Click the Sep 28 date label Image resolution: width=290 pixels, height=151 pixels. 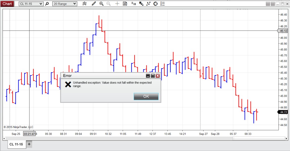click(215, 134)
